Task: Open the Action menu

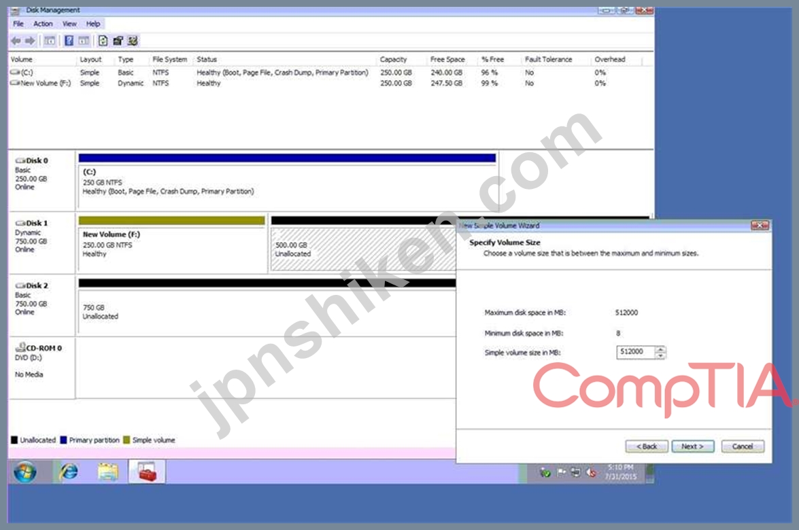Action: coord(43,24)
